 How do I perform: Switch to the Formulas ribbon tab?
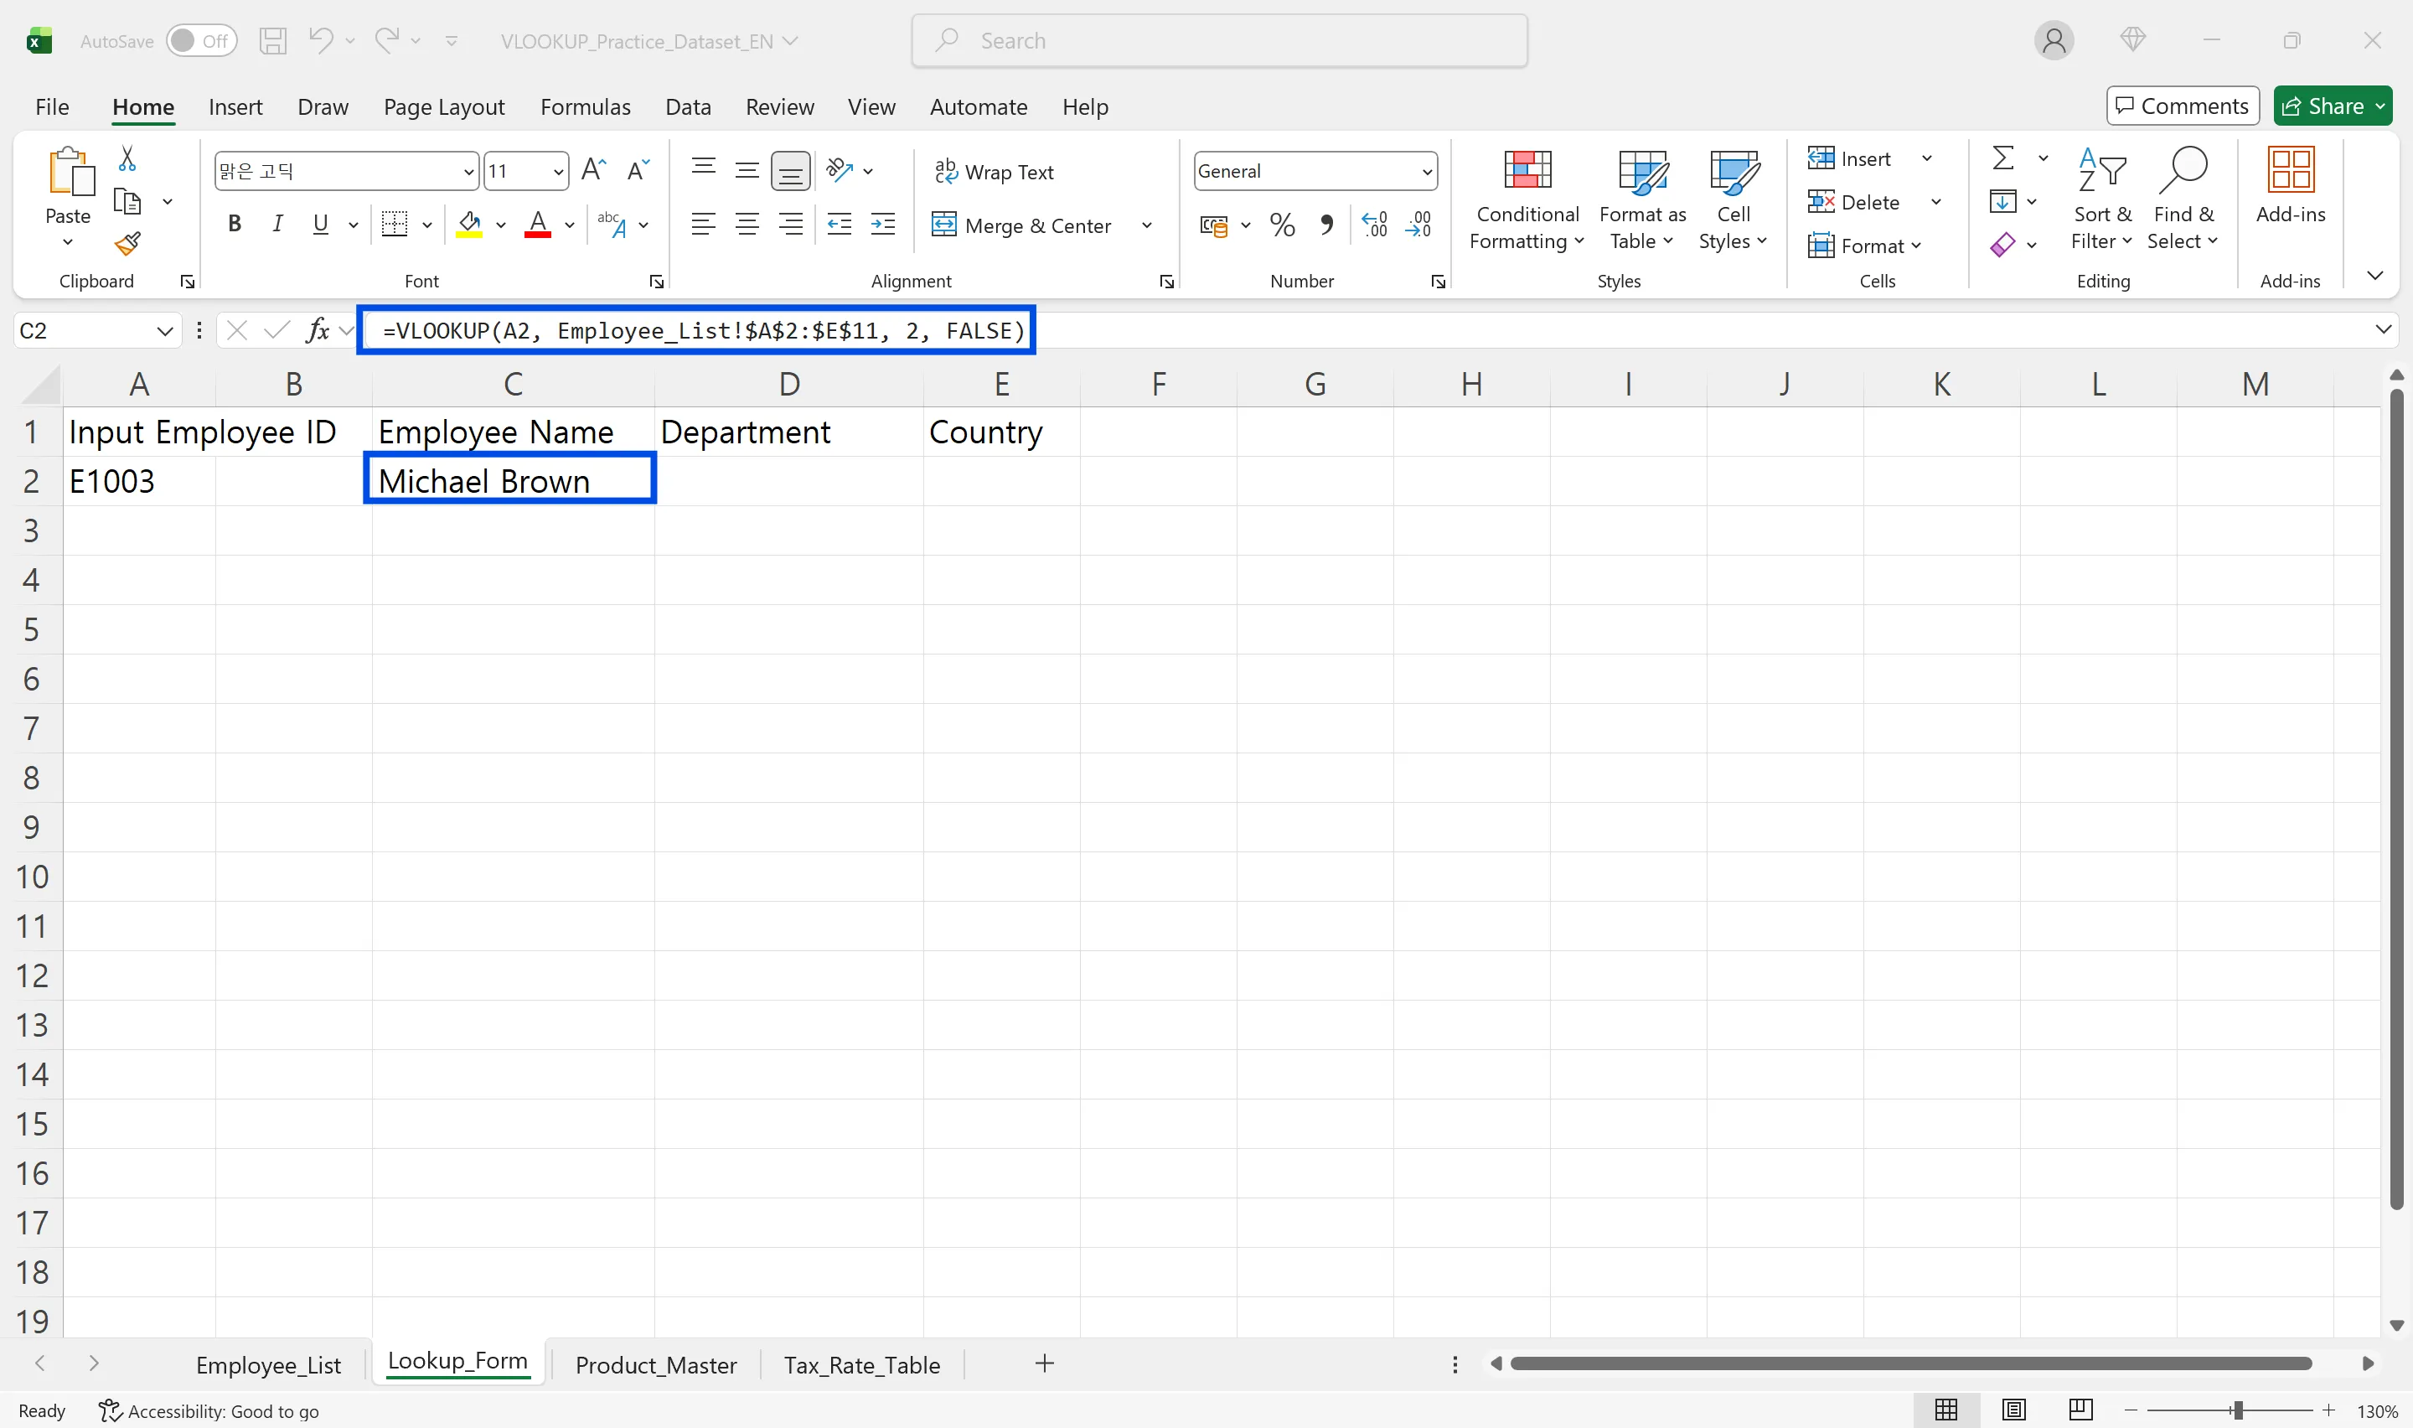585,106
